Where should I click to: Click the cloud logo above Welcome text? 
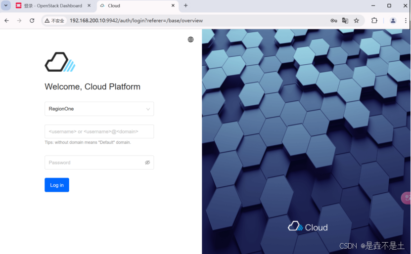pos(60,62)
